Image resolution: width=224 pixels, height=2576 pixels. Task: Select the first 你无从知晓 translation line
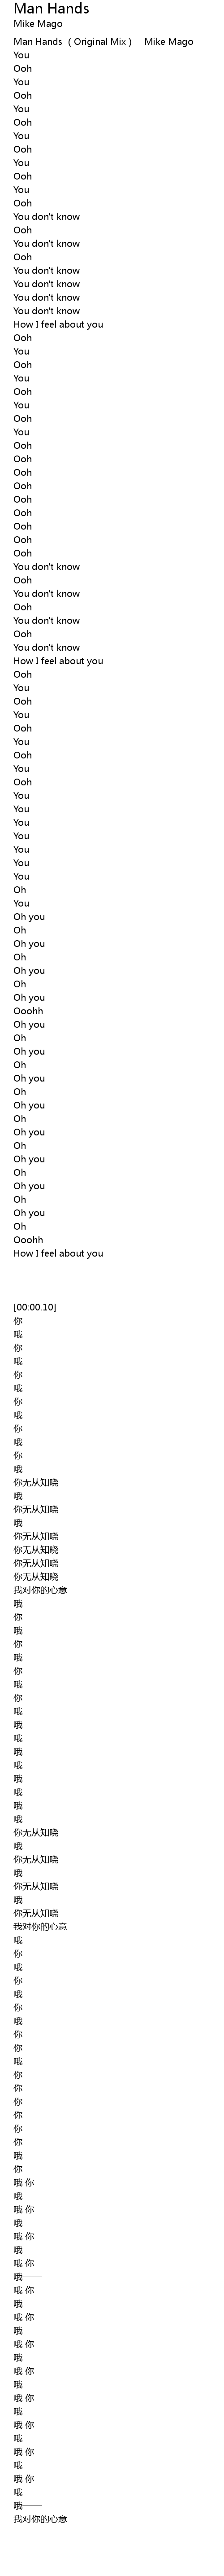36,1482
